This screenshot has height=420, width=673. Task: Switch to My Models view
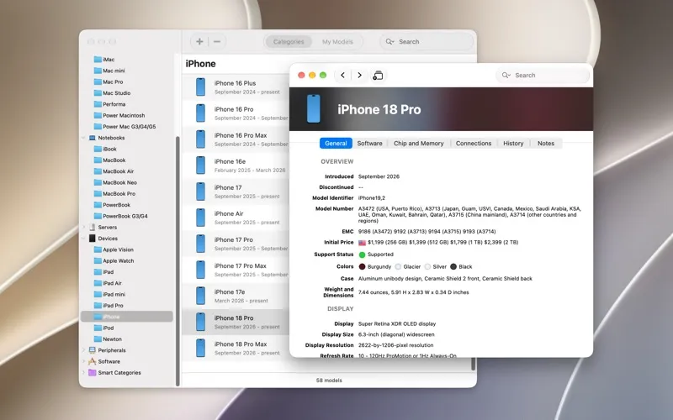[337, 41]
